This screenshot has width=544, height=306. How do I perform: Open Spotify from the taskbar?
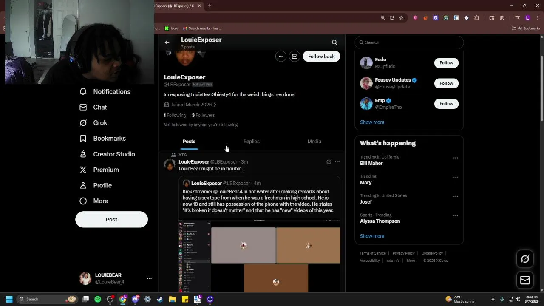[98, 299]
